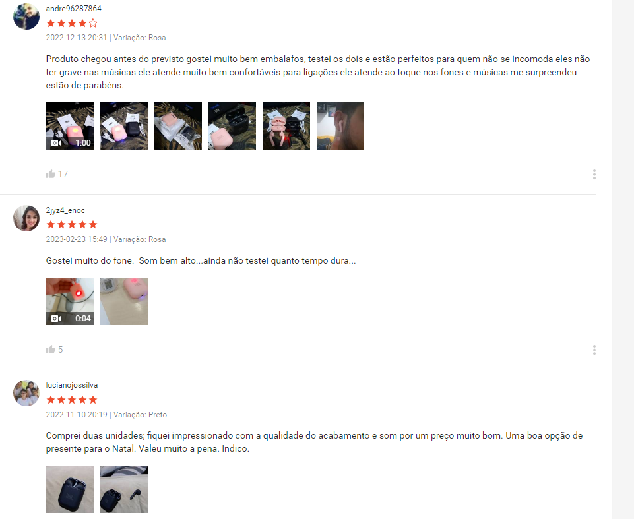Open 2jyz4_enoc's profile picture
Screen dimensions: 634x519
point(26,218)
